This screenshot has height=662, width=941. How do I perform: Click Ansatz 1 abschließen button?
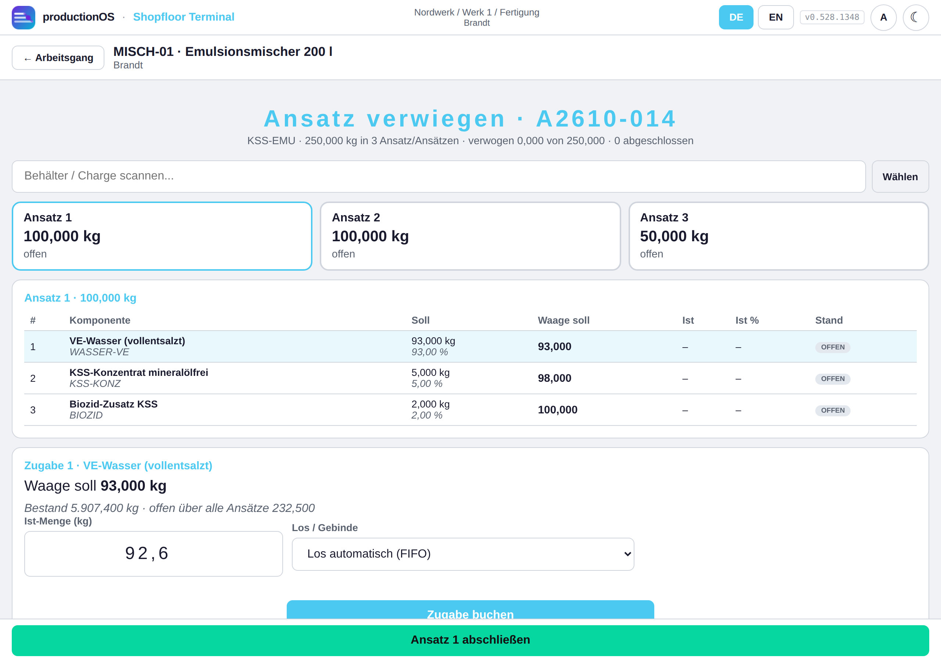pyautogui.click(x=470, y=640)
